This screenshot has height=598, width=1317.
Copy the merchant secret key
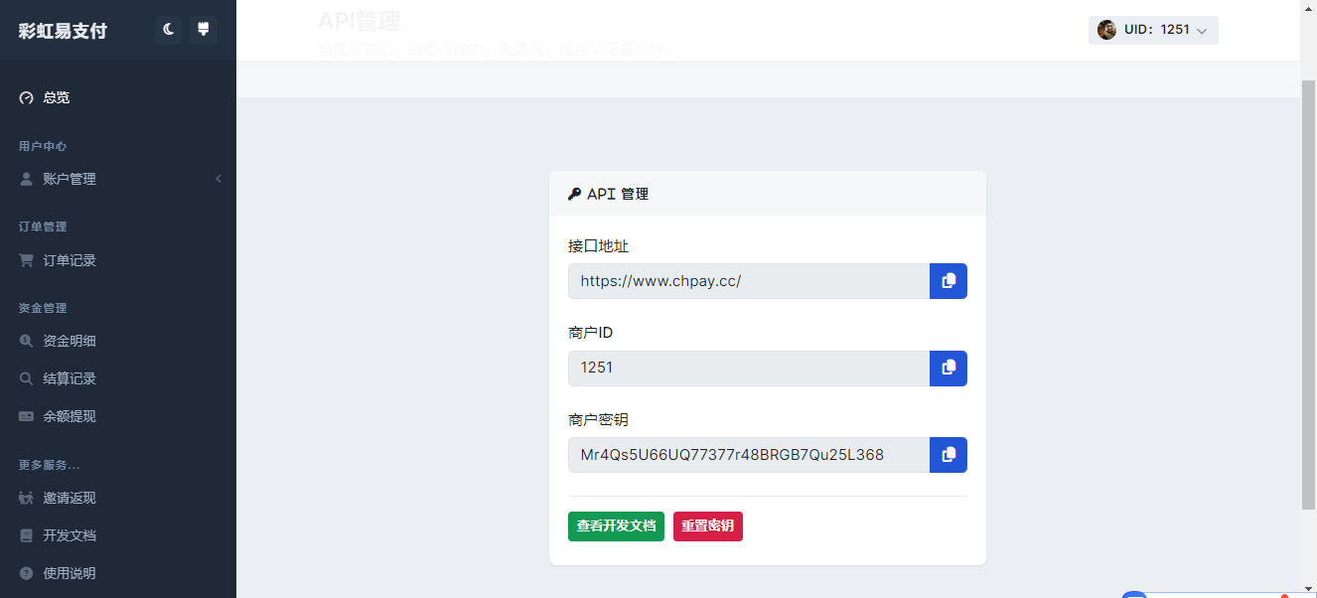coord(948,455)
